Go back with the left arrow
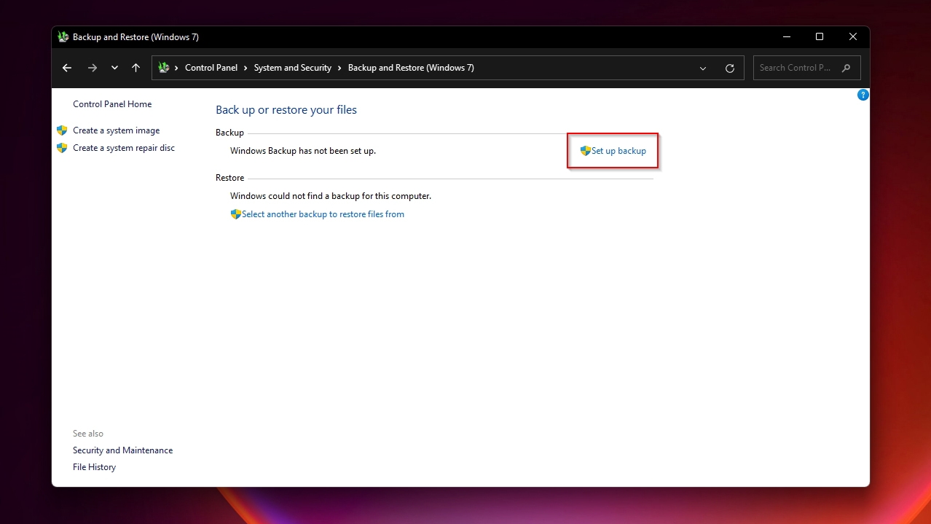Screen dimensions: 931x524 67,68
